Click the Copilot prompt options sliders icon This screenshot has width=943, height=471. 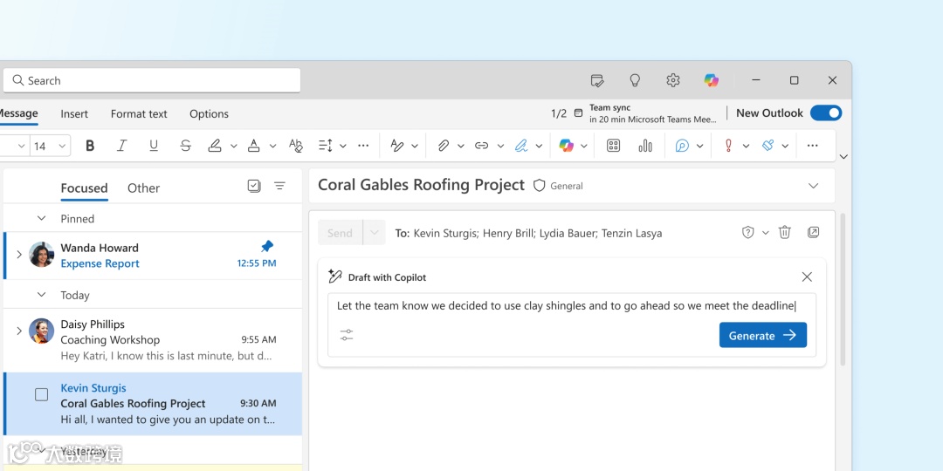(x=347, y=335)
